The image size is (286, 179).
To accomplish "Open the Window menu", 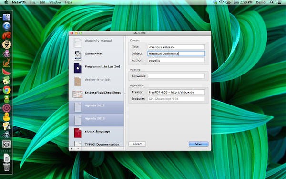I will point(55,2).
